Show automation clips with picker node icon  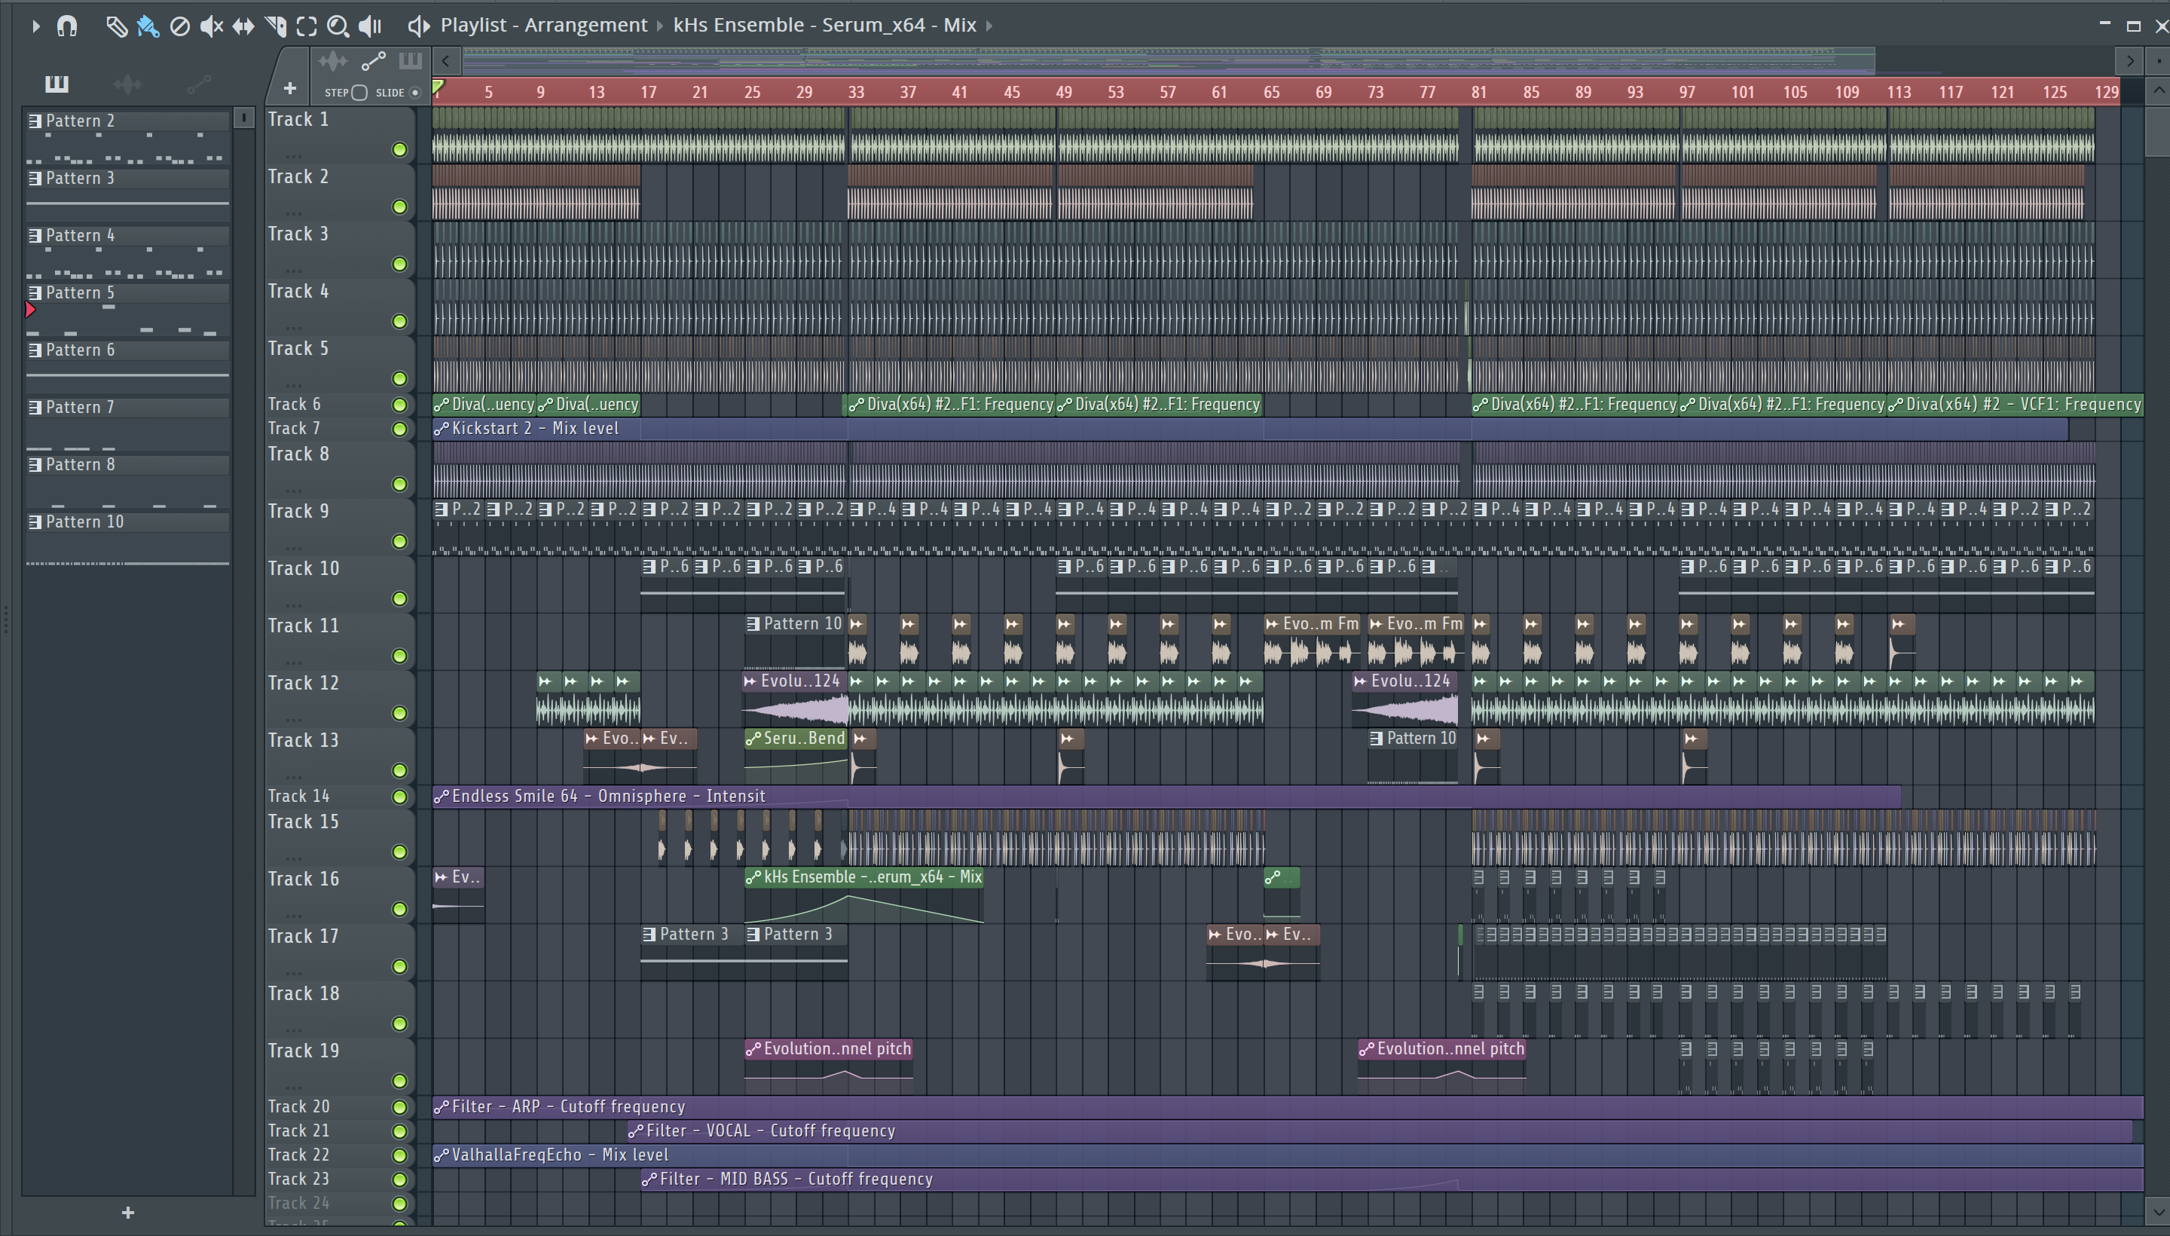click(x=199, y=83)
